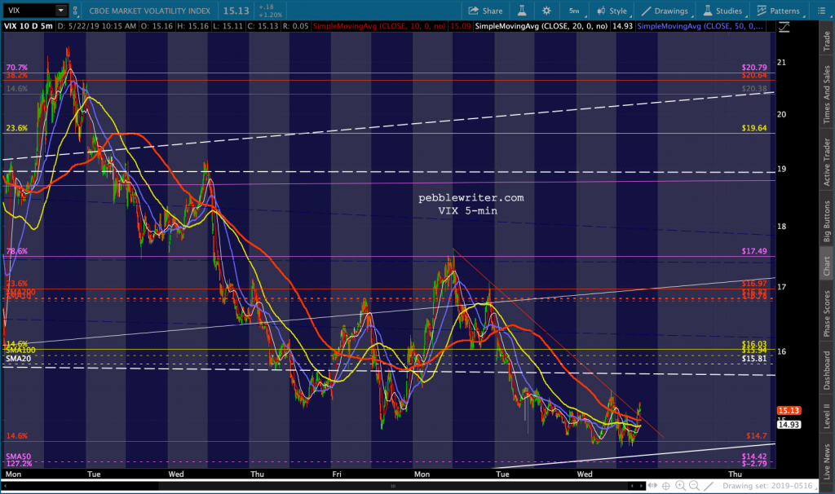
Task: Open the Live News side tab
Action: [x=827, y=461]
